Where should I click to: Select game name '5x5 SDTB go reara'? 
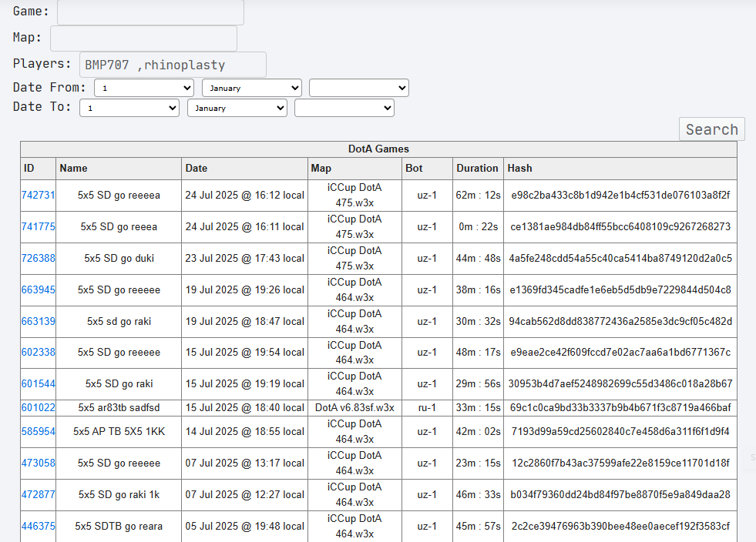[x=119, y=526]
